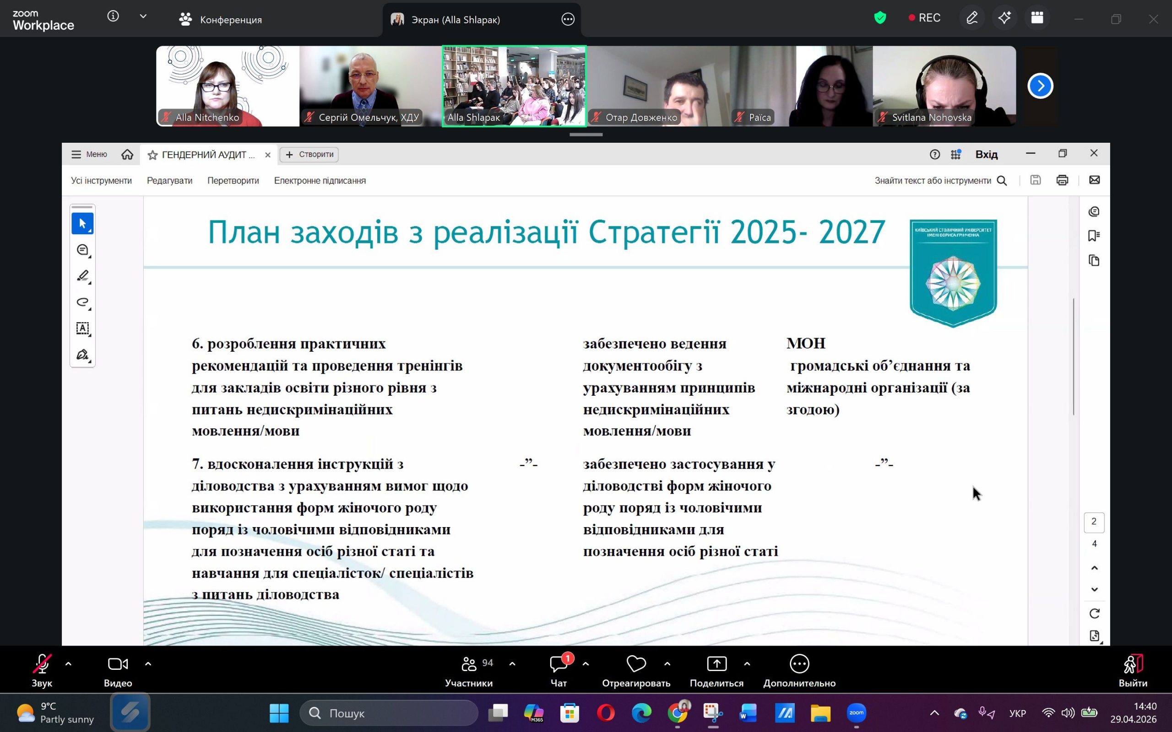This screenshot has width=1172, height=732.
Task: Open meeting info icon
Action: click(113, 16)
